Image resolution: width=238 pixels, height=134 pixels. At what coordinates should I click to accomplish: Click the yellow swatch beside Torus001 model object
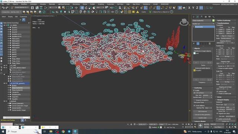click(x=194, y=70)
